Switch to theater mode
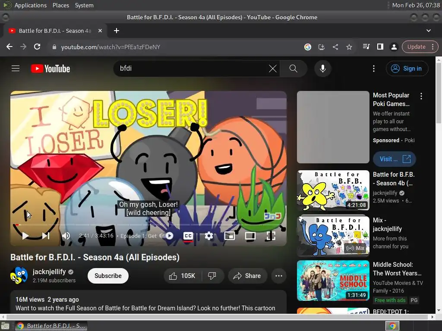This screenshot has height=331, width=442. [250, 236]
